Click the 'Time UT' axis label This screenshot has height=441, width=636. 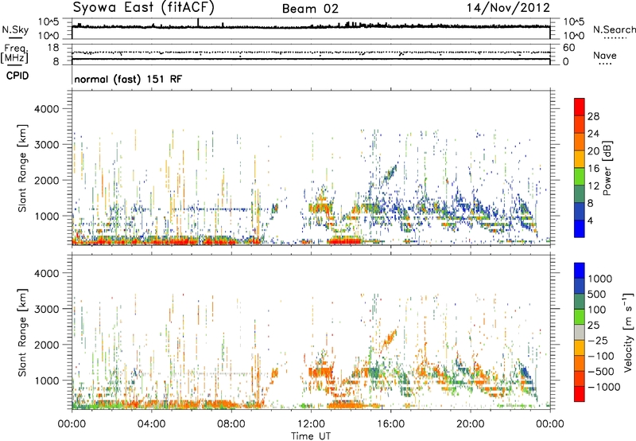[311, 436]
